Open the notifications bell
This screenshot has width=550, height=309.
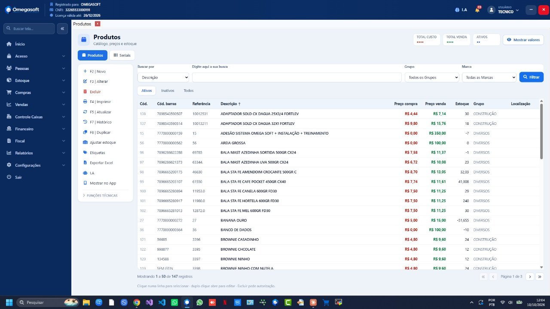pos(477,10)
